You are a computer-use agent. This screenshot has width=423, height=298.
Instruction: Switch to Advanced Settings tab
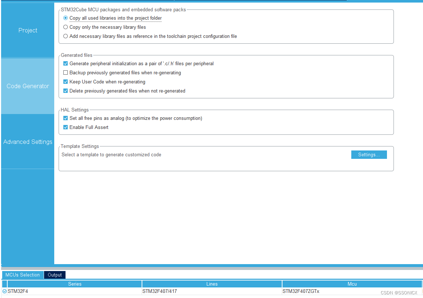[x=28, y=142]
